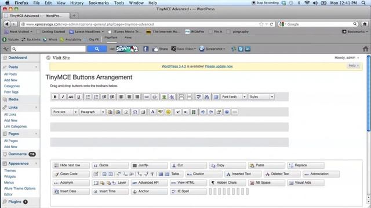Screen dimensions: 371x208
Task: Open the Screenshot dropdown in toolbar
Action: 212,49
